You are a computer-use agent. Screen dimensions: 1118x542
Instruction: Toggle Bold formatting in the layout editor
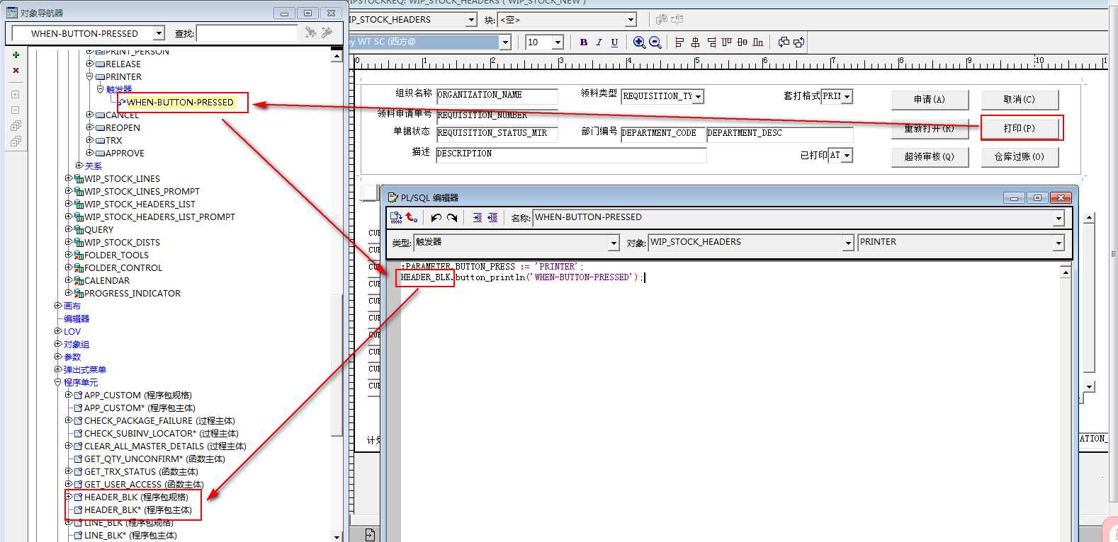(584, 42)
